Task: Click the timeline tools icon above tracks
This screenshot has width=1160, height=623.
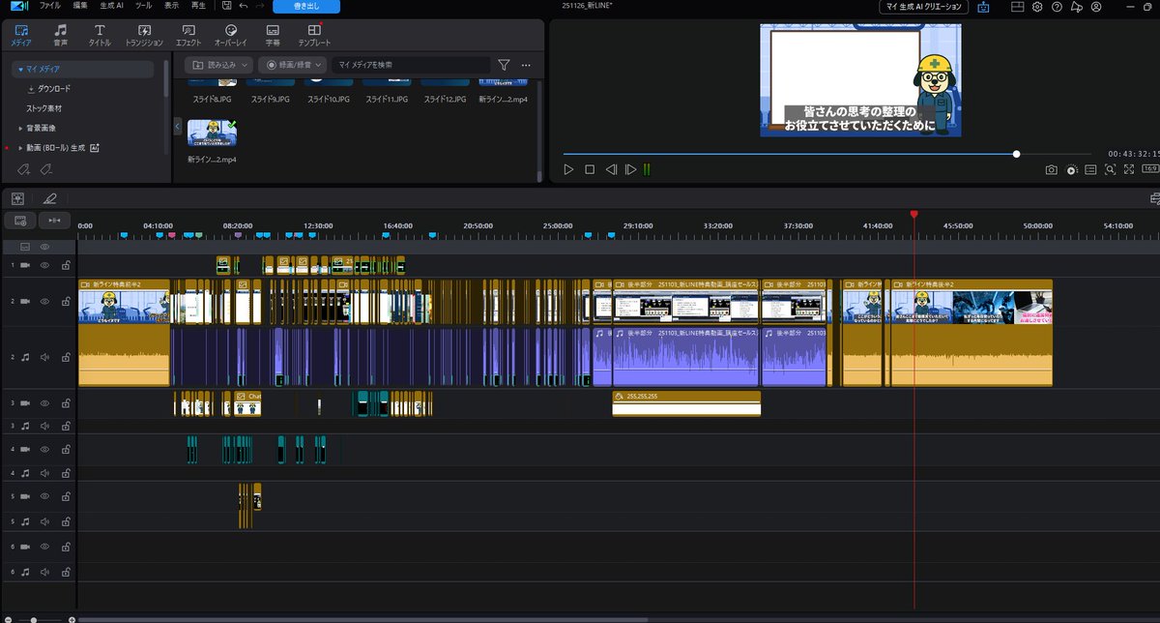Action: [x=17, y=198]
